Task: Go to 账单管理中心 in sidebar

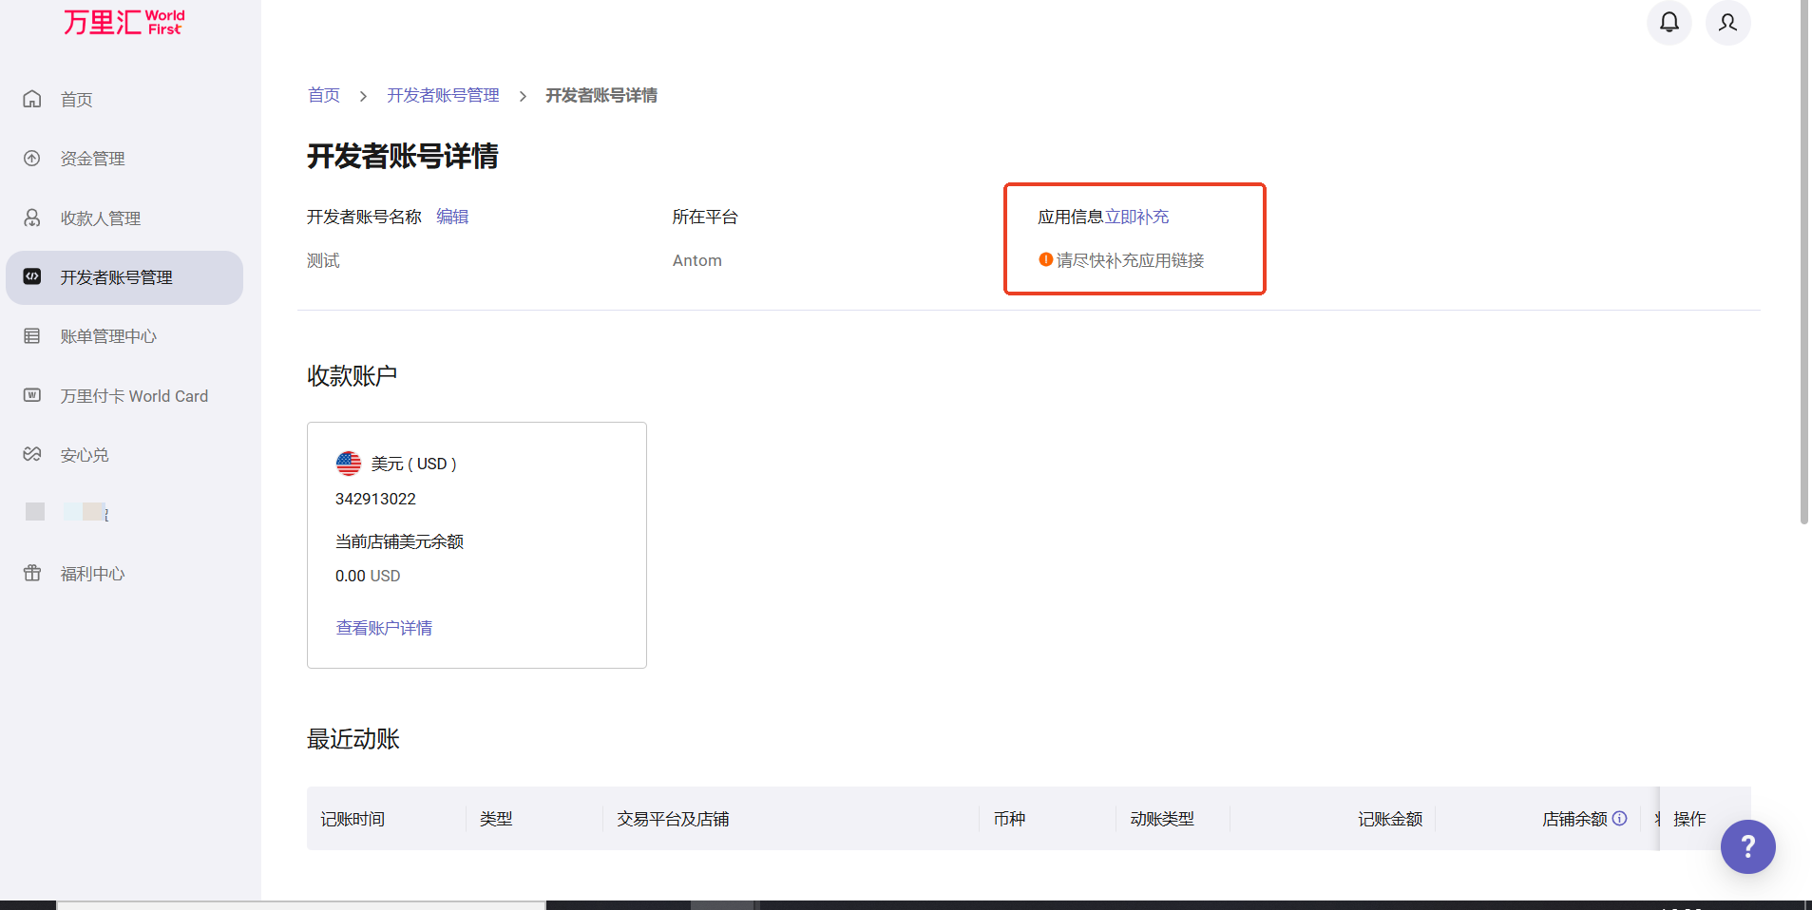Action: pos(108,336)
